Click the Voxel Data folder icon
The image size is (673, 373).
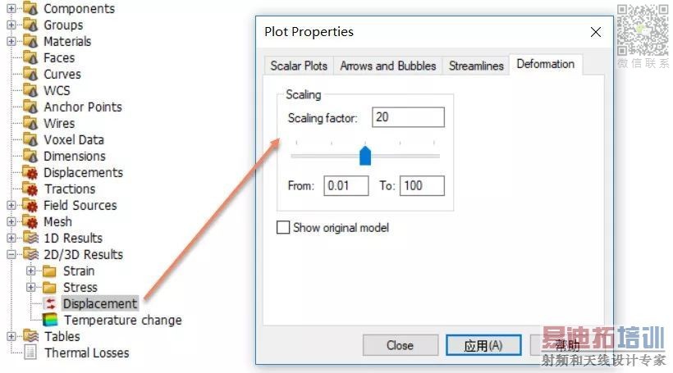pos(30,140)
